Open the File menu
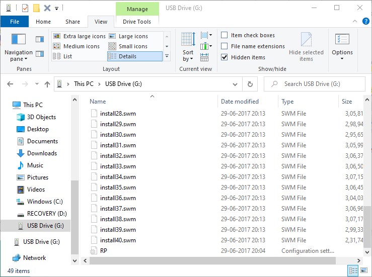Screen dimensions: 372x277 (15, 22)
